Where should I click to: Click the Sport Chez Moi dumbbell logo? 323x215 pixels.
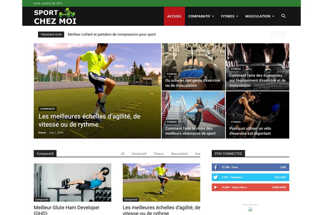point(55,16)
